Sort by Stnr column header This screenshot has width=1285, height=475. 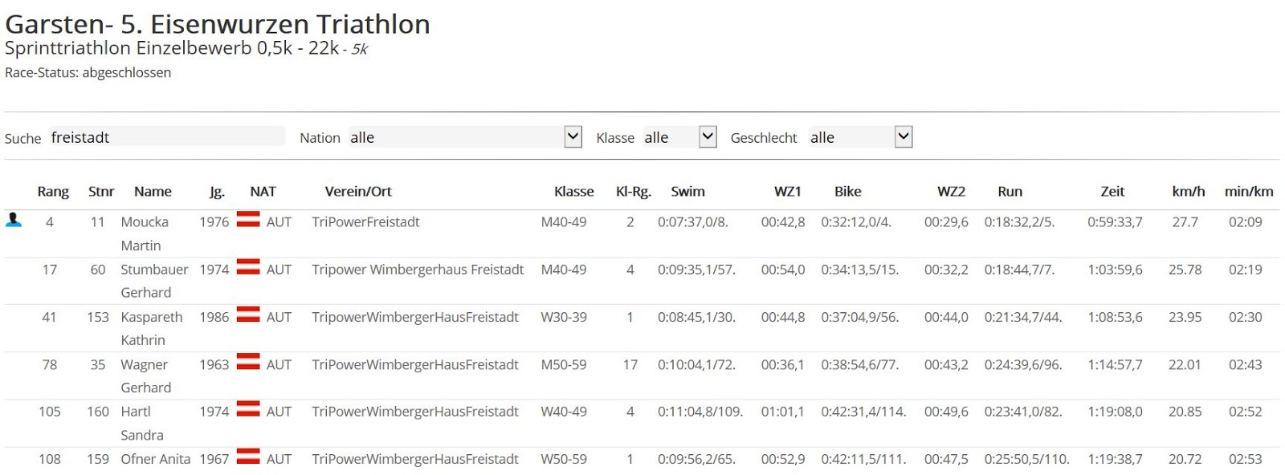(x=101, y=191)
